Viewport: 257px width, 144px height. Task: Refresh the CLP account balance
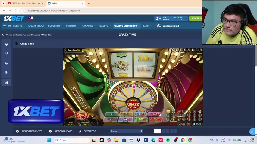(x=186, y=19)
